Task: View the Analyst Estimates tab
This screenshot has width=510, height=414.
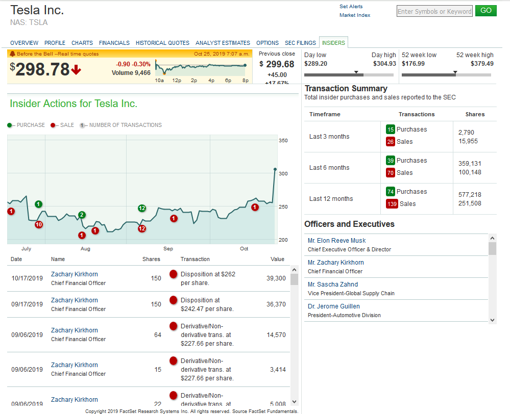Action: (223, 43)
